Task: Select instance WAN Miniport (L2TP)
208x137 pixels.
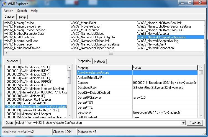Action: point(27,74)
